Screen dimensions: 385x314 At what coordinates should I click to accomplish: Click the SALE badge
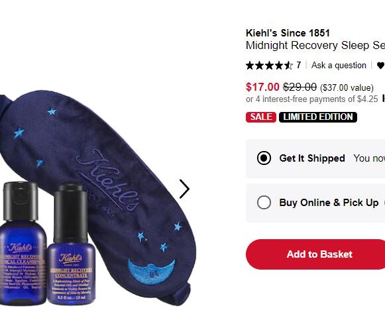click(261, 117)
